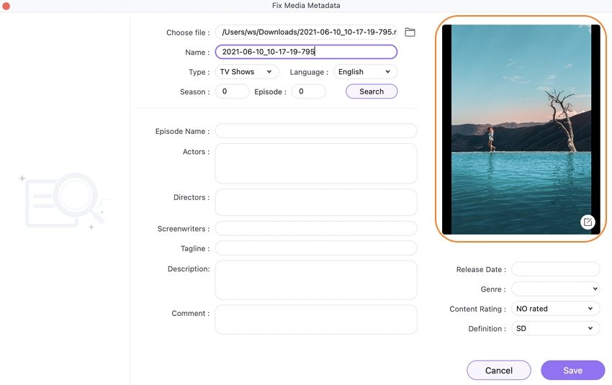Click the Choose file path field
The width and height of the screenshot is (612, 385).
(x=306, y=32)
